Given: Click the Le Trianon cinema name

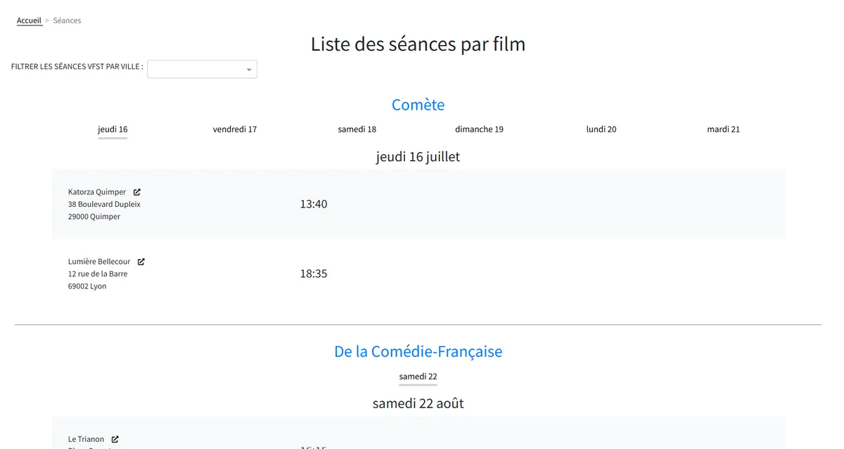Looking at the screenshot, I should (86, 439).
